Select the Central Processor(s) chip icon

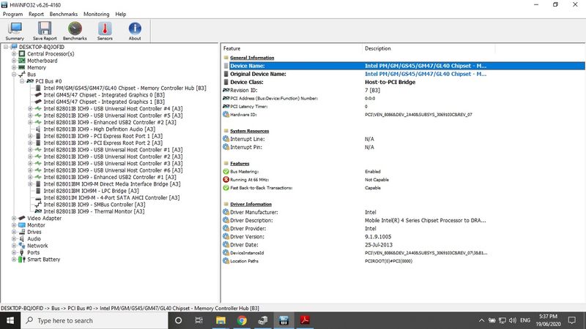[22, 53]
